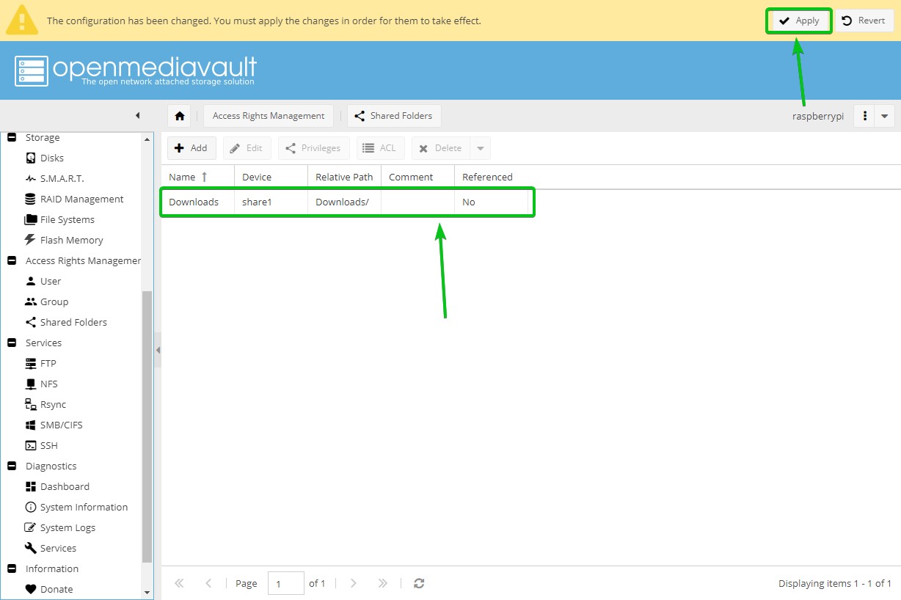Collapse the Services tree section

coord(12,343)
